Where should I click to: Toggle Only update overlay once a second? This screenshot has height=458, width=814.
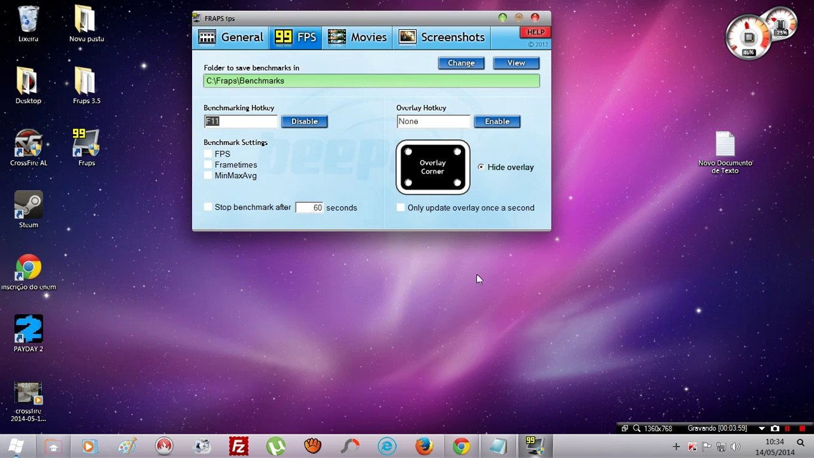pyautogui.click(x=401, y=207)
